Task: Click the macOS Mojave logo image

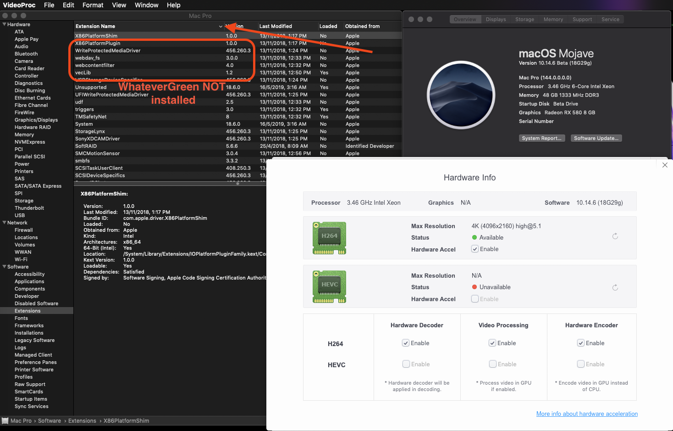Action: (461, 95)
